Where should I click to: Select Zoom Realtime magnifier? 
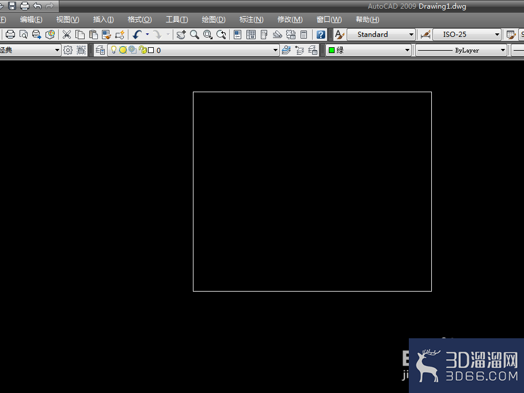coord(195,35)
